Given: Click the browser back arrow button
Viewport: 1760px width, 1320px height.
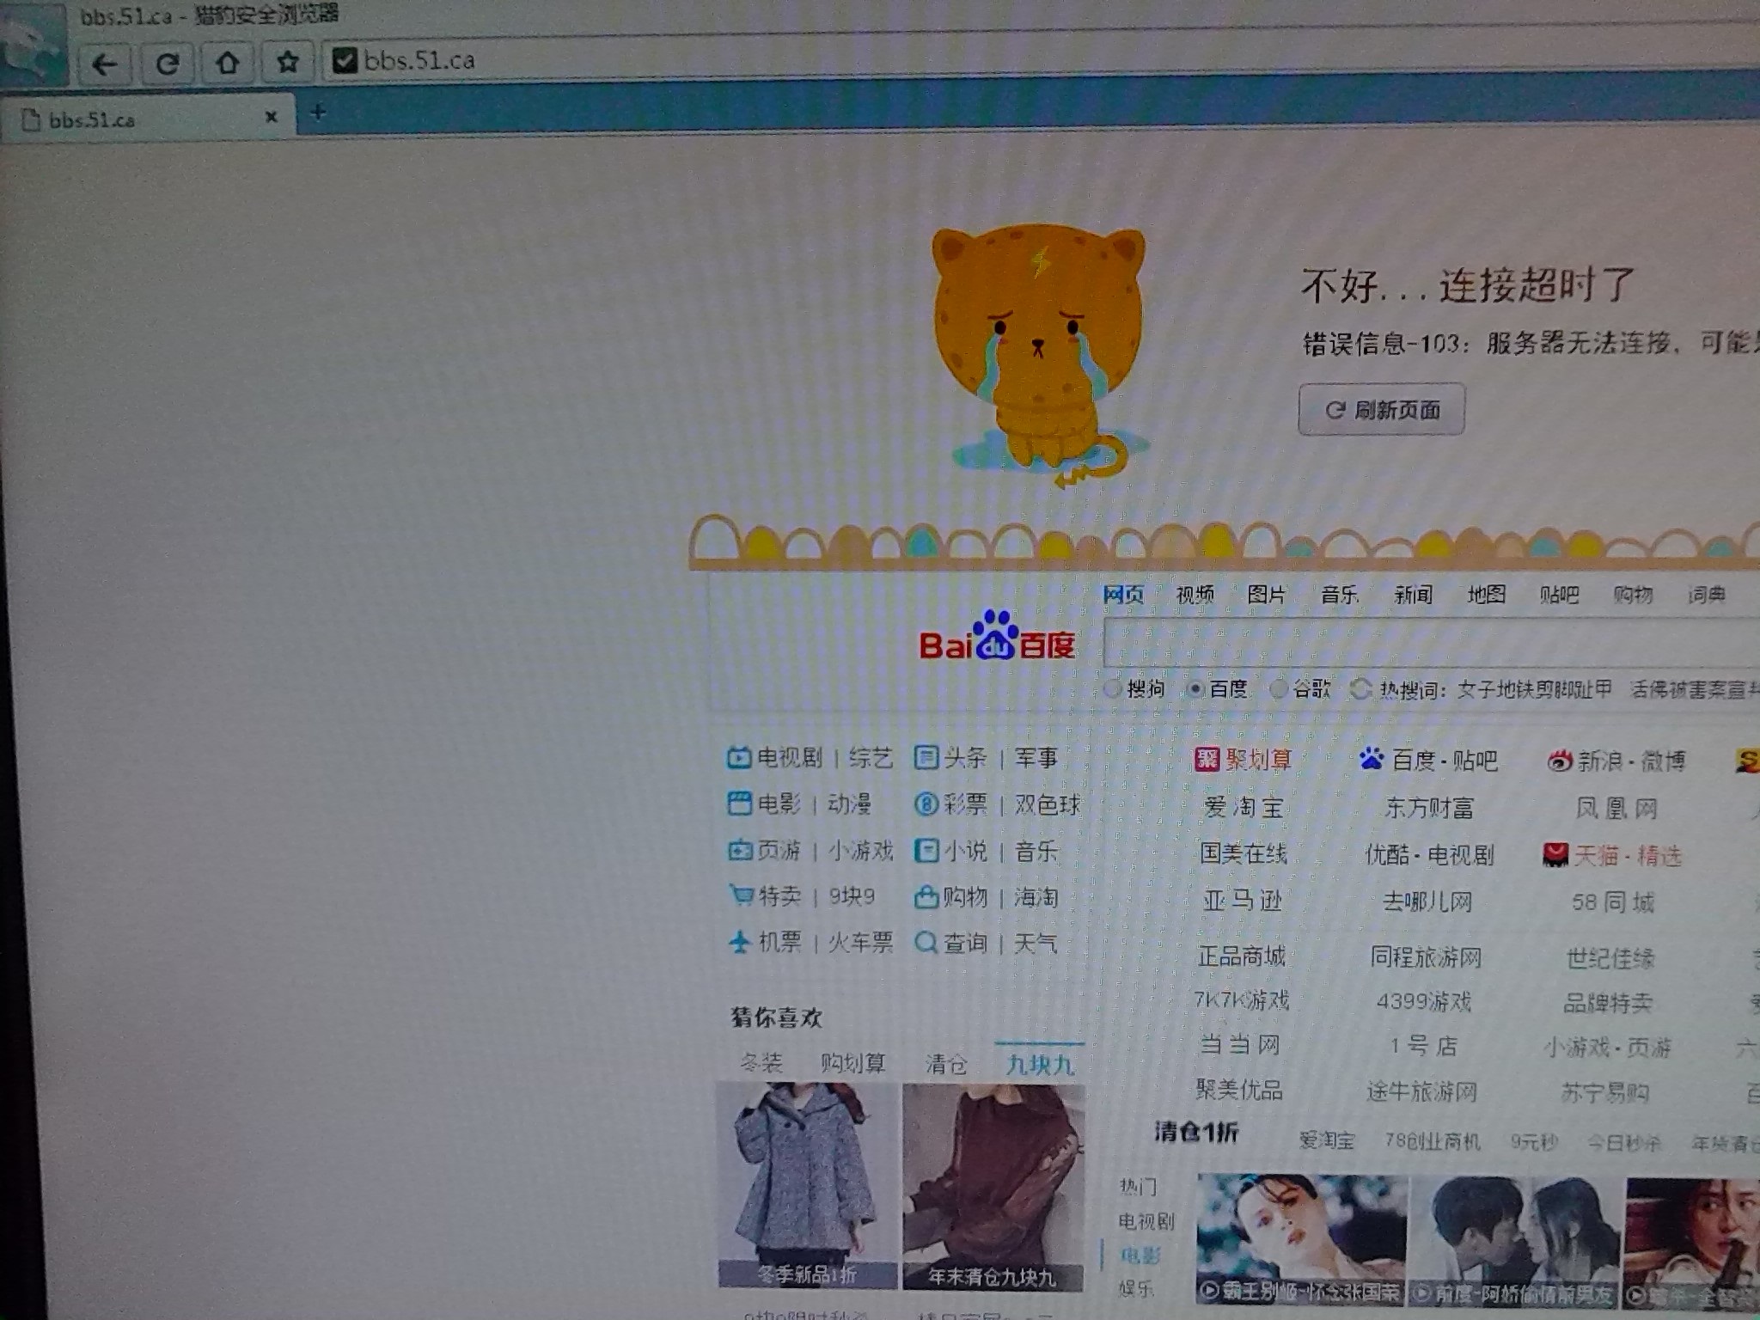Looking at the screenshot, I should click(105, 64).
